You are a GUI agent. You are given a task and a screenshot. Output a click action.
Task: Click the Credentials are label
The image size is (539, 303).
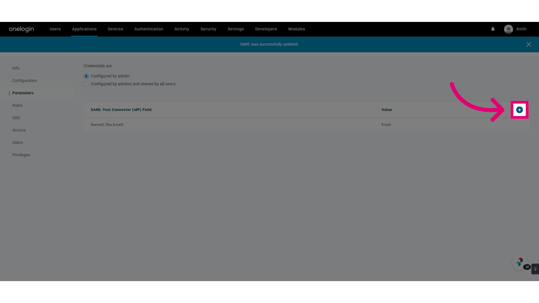click(x=98, y=66)
